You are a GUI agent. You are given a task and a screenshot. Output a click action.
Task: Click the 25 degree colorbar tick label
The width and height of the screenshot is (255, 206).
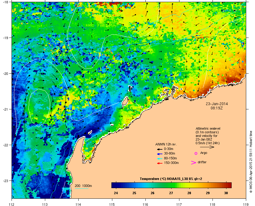tap(134, 193)
